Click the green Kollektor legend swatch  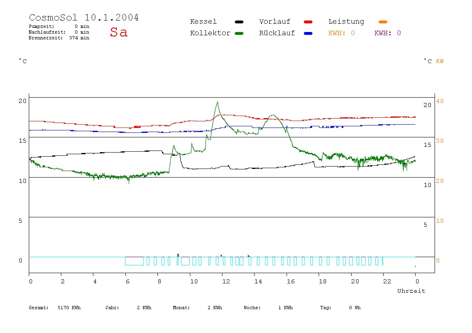point(239,33)
